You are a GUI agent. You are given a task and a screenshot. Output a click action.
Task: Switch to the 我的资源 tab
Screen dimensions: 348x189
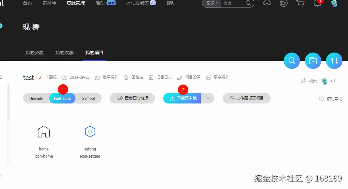pos(34,52)
